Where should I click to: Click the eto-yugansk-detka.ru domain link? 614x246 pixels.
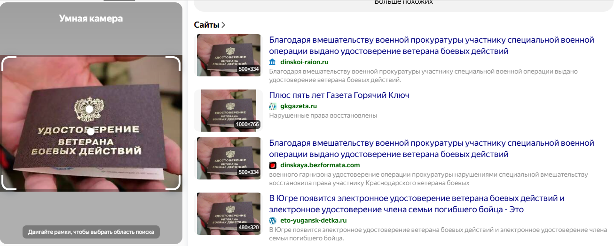[x=314, y=220]
